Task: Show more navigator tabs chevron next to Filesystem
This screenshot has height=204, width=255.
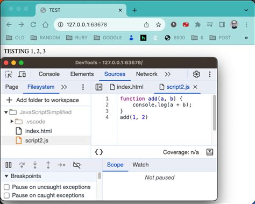Action: pos(64,87)
